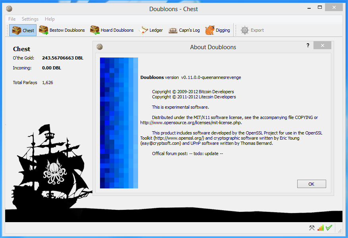
Task: Click the green checkmark sync icon
Action: (329, 228)
